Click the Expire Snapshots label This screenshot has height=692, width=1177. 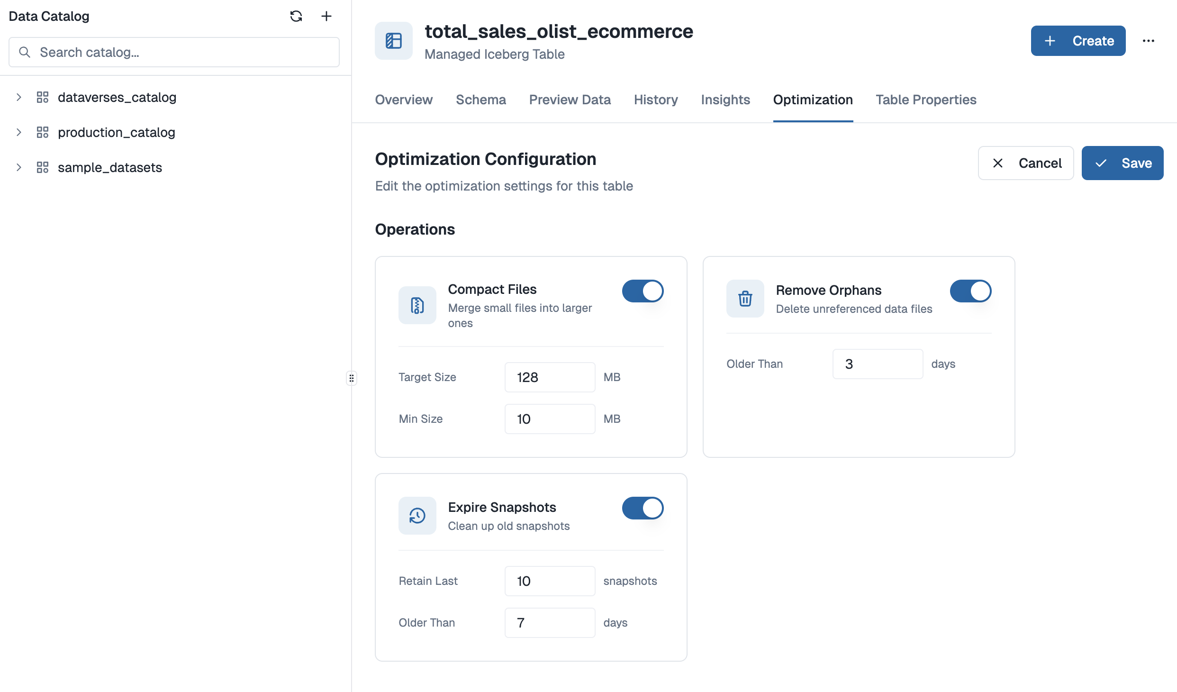click(x=502, y=507)
